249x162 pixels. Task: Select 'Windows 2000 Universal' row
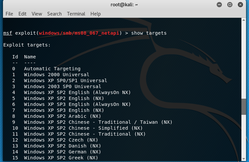[x=51, y=75]
